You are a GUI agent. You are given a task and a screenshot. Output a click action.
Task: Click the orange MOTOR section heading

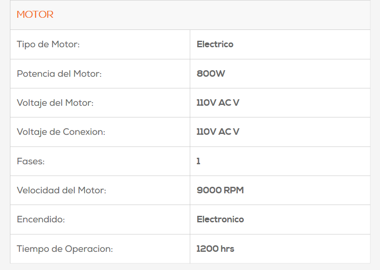pos(35,15)
